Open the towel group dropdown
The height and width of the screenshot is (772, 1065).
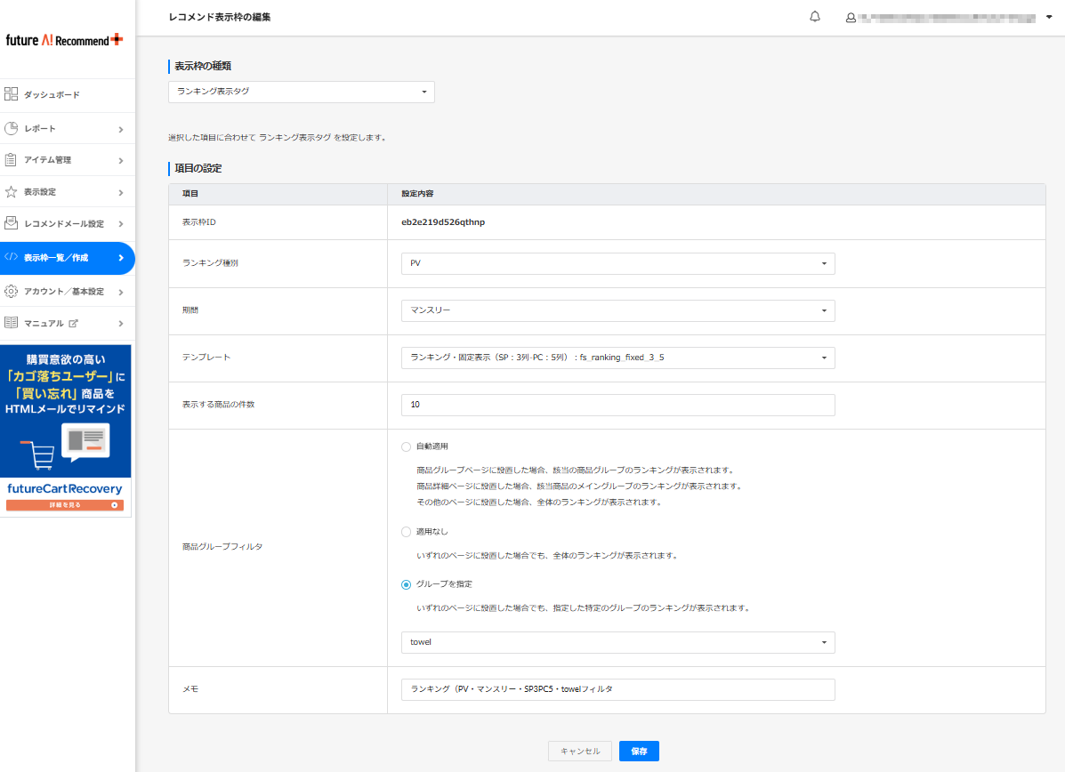[617, 642]
